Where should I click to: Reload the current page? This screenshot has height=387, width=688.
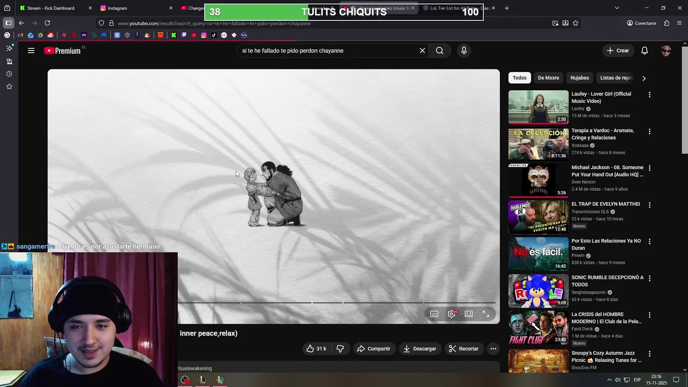click(47, 23)
